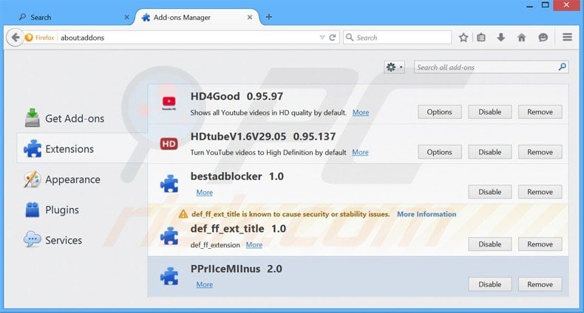584x313 pixels.
Task: Disable the def_ff_ext_title extension
Action: [490, 244]
